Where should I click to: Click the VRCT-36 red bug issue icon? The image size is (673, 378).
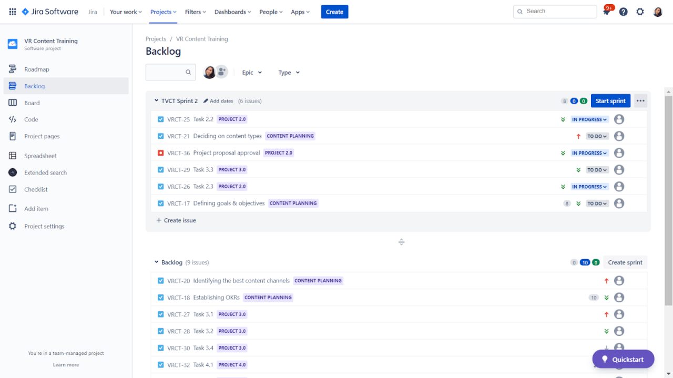[x=160, y=152]
